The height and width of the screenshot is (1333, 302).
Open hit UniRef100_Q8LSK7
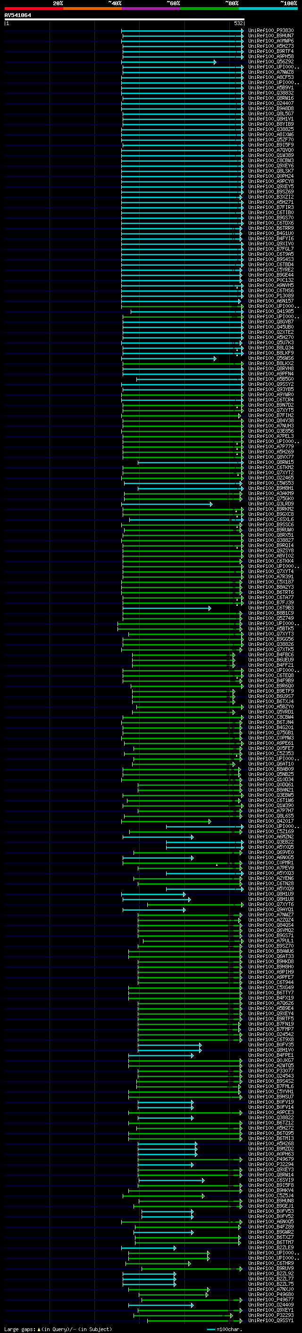coord(271,171)
